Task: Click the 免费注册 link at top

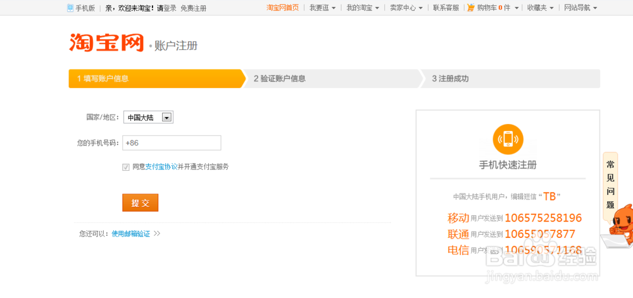Action: [x=193, y=8]
